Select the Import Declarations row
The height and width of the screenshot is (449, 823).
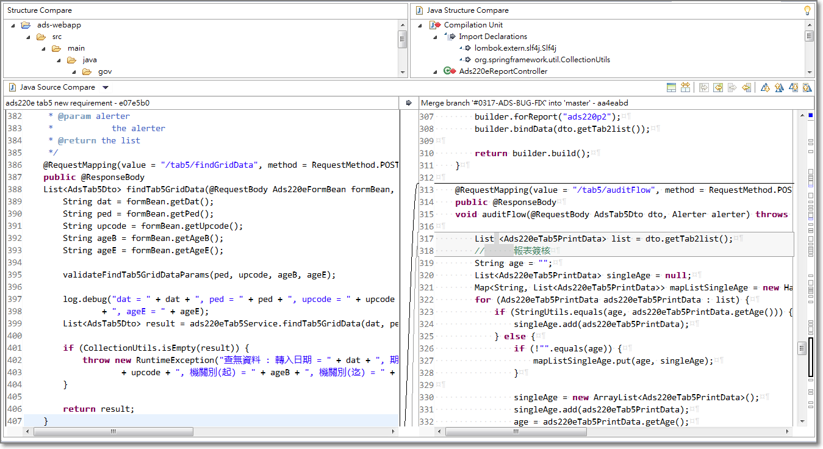pyautogui.click(x=493, y=37)
